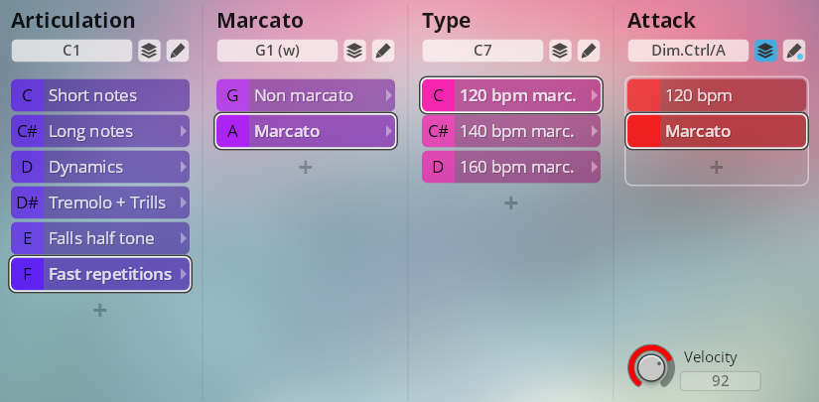Click the Velocity value field showing 92
The image size is (819, 402).
pos(720,380)
